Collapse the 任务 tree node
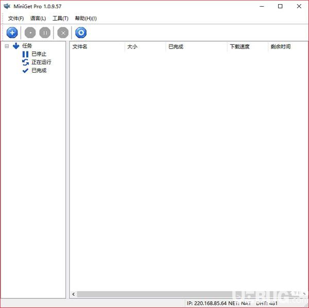Screen dimensions: 309x308 (x=7, y=46)
